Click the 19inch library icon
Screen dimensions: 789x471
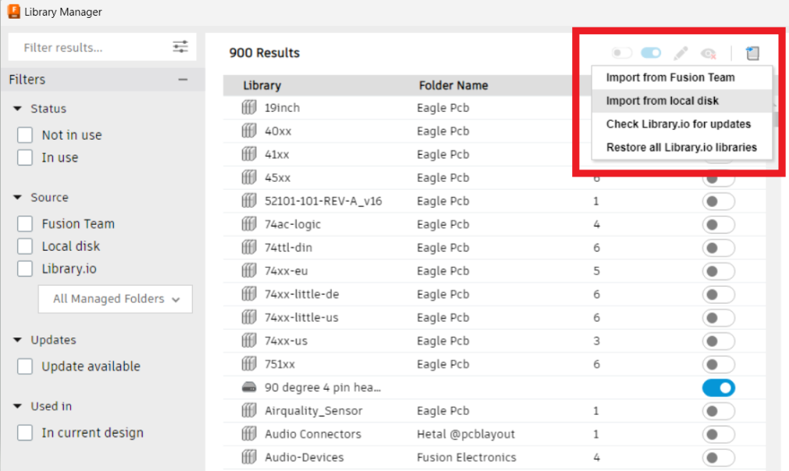point(249,108)
